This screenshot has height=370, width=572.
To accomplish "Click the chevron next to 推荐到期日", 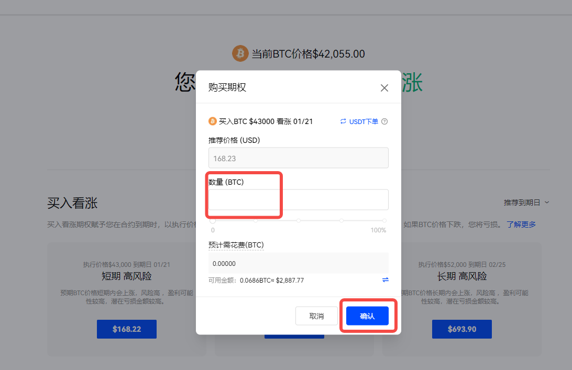I will [547, 203].
